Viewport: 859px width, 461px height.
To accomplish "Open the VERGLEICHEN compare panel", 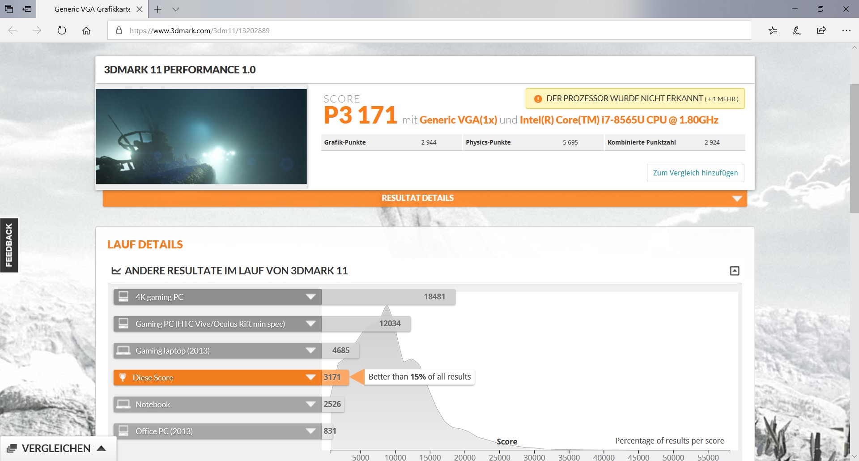I will pos(58,448).
